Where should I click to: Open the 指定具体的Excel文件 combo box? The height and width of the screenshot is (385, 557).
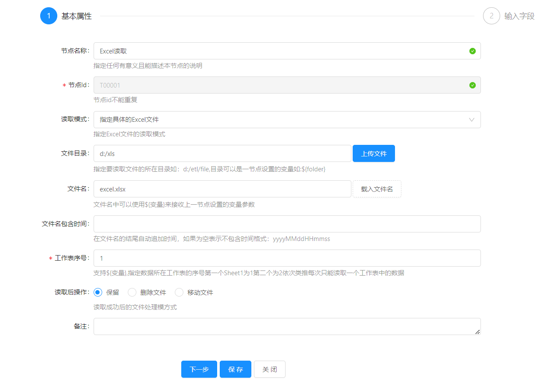point(278,120)
